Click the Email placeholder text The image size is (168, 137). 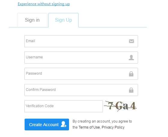click(x=30, y=41)
